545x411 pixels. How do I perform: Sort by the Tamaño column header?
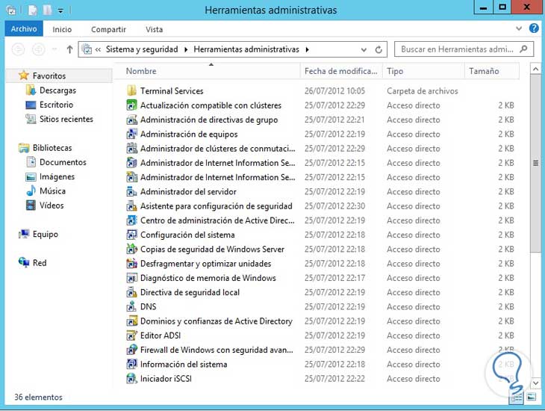click(492, 71)
